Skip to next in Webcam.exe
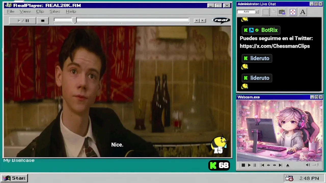The width and height of the screenshot is (326, 183). tap(280, 165)
